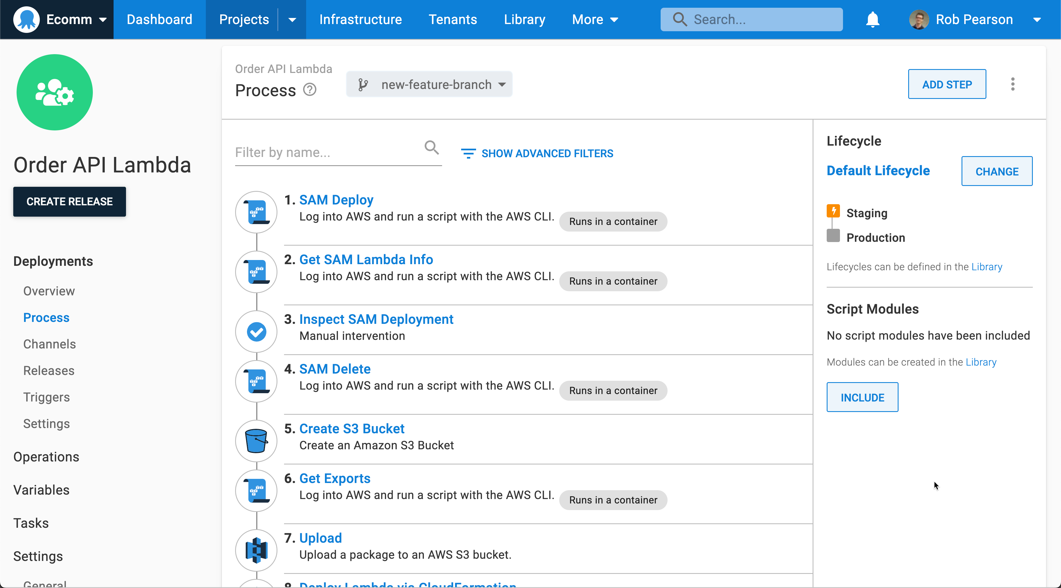Screen dimensions: 1061x588
Task: Open notifications via the bell icon
Action: (x=872, y=19)
